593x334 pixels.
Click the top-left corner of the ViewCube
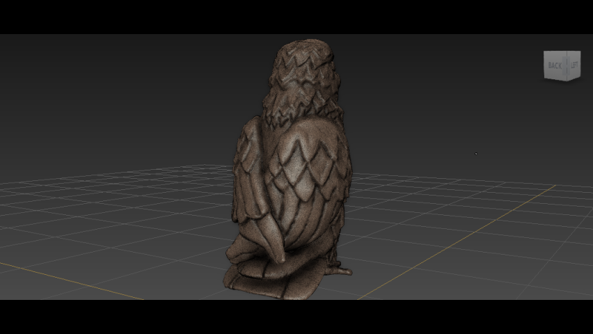coord(545,53)
